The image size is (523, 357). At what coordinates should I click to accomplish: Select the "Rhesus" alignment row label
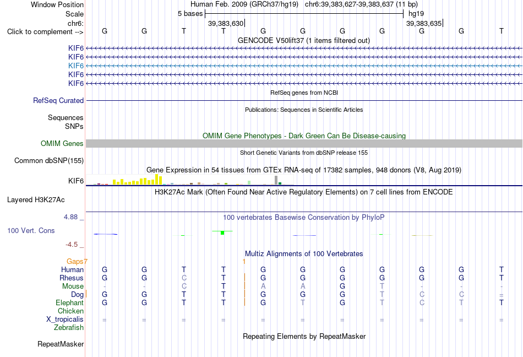click(x=72, y=278)
